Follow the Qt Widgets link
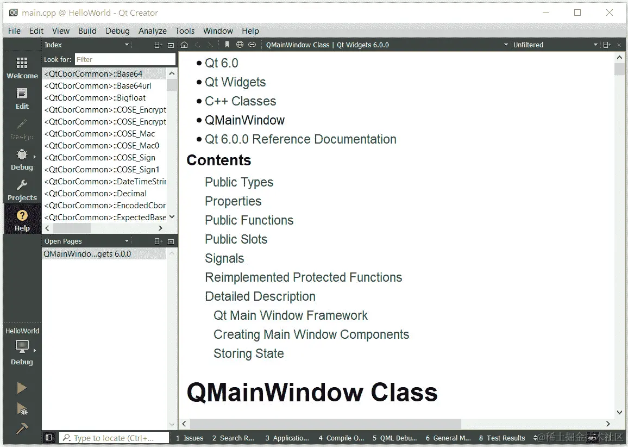This screenshot has height=447, width=628. (235, 82)
